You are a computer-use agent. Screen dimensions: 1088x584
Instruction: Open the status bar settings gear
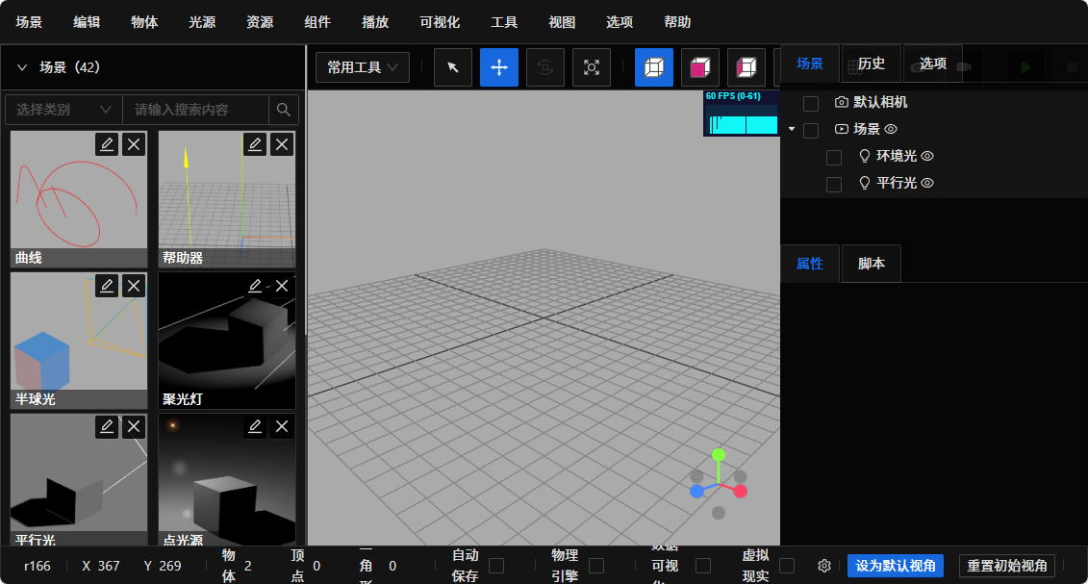tap(824, 566)
